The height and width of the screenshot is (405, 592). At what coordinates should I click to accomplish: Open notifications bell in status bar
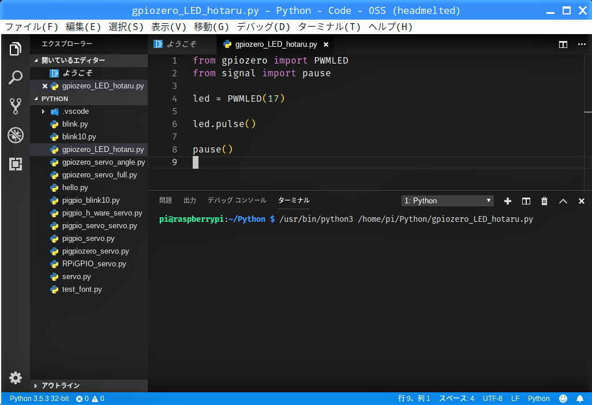coord(580,399)
